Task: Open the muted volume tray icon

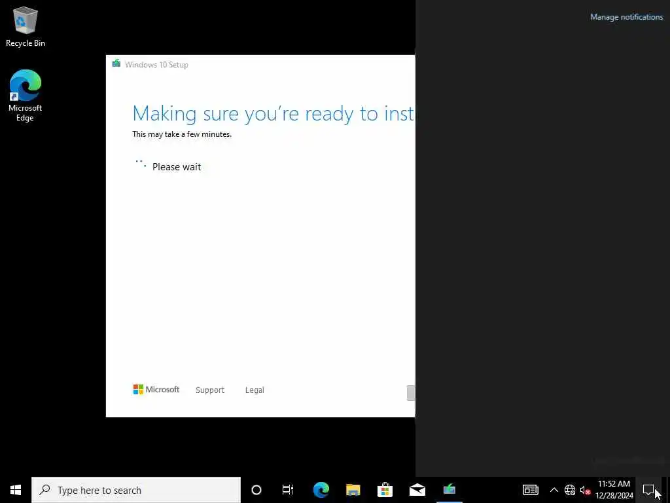Action: (x=585, y=490)
